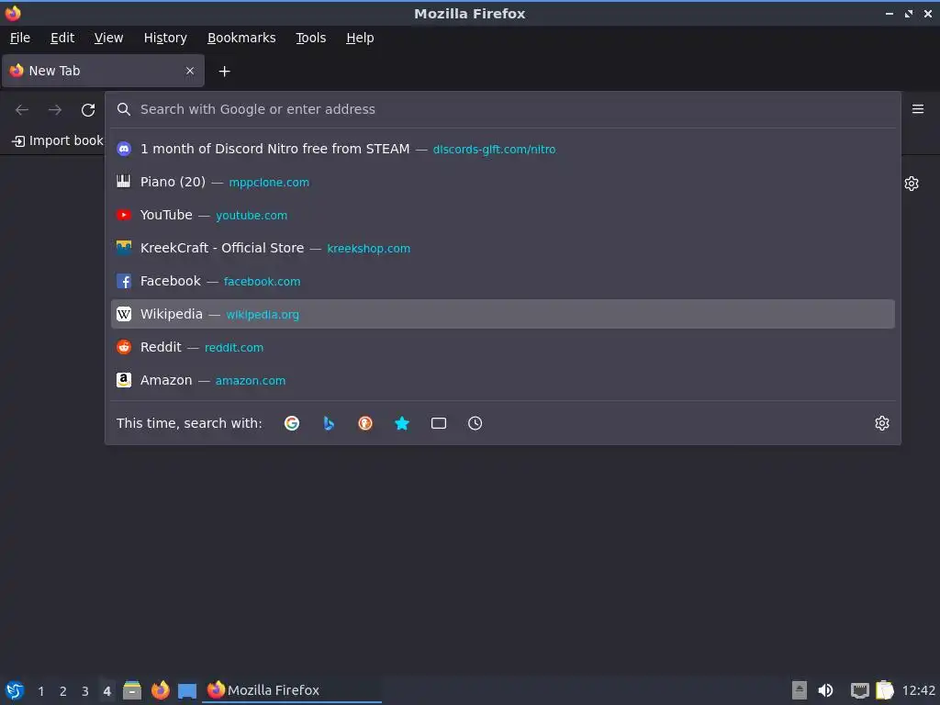Open a new tab with plus button
This screenshot has width=940, height=705.
coord(224,72)
